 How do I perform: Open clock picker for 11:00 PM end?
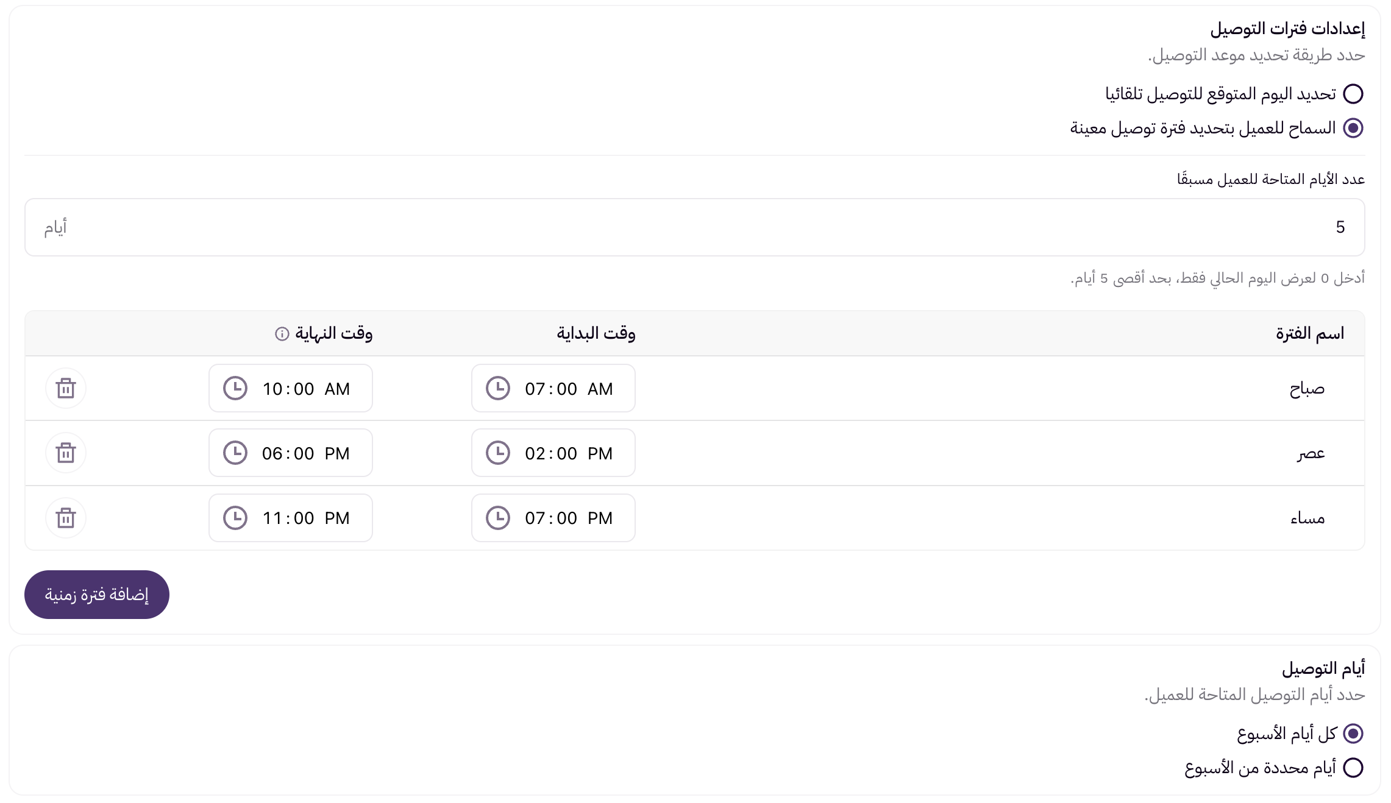235,518
